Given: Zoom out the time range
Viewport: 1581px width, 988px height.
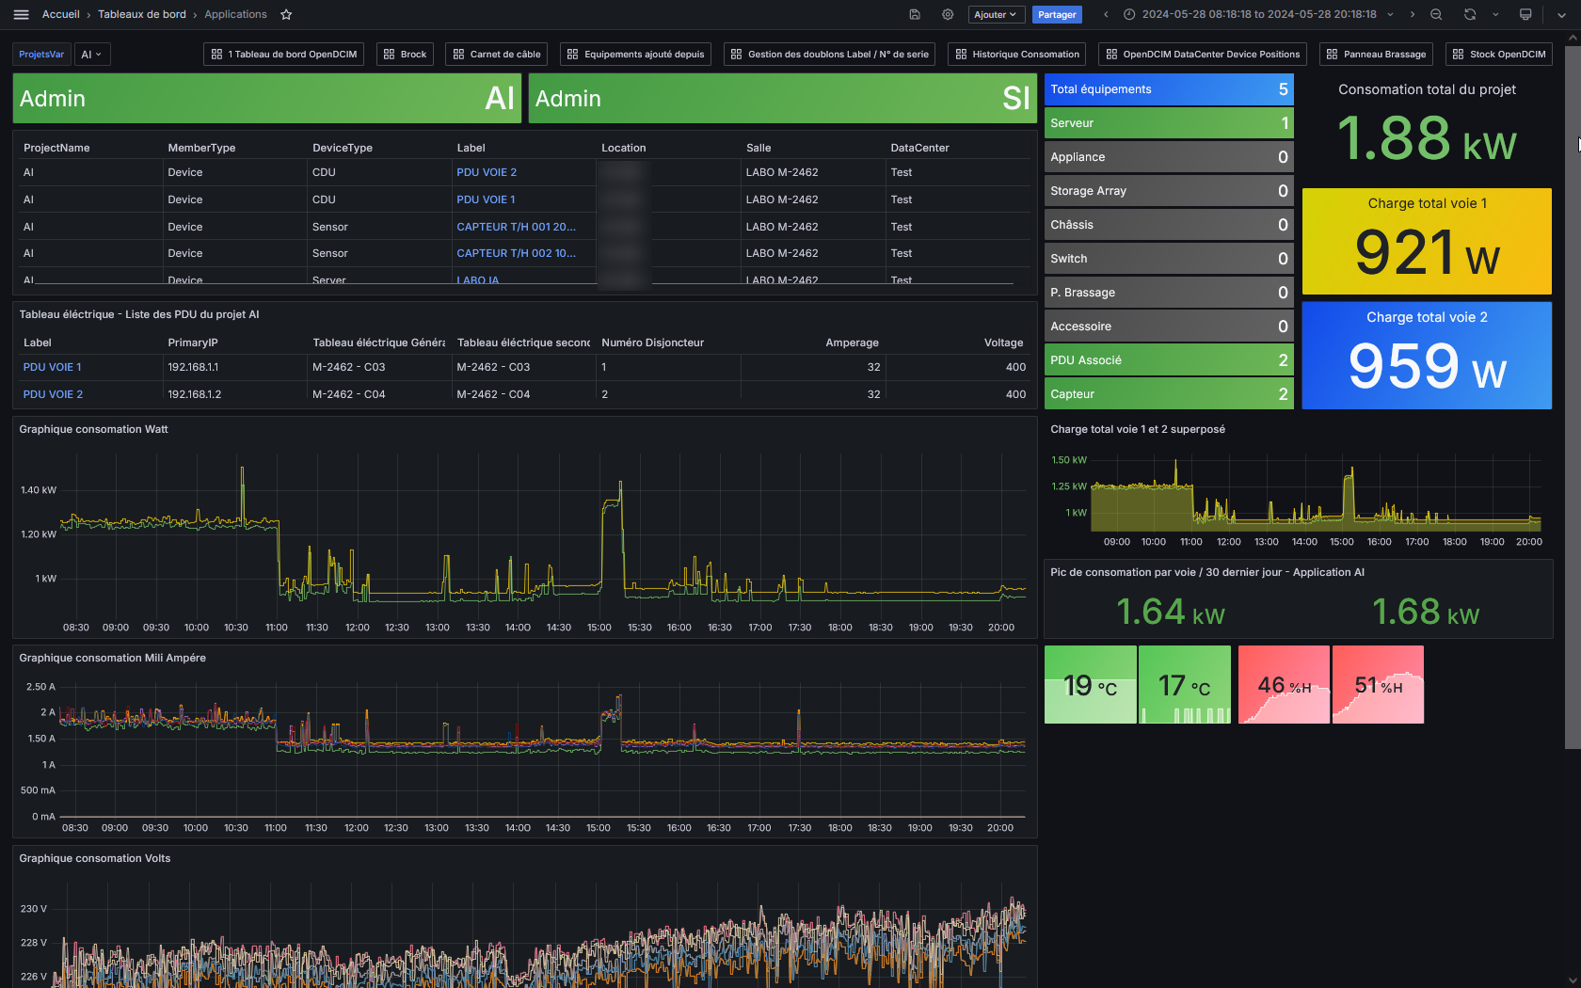Looking at the screenshot, I should pyautogui.click(x=1436, y=14).
